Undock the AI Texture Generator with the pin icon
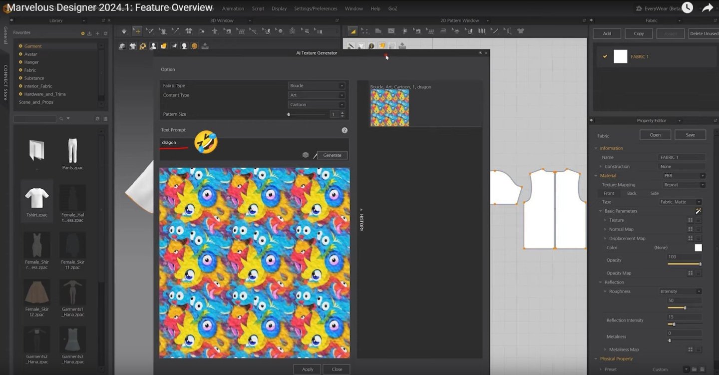The width and height of the screenshot is (719, 375). click(480, 53)
